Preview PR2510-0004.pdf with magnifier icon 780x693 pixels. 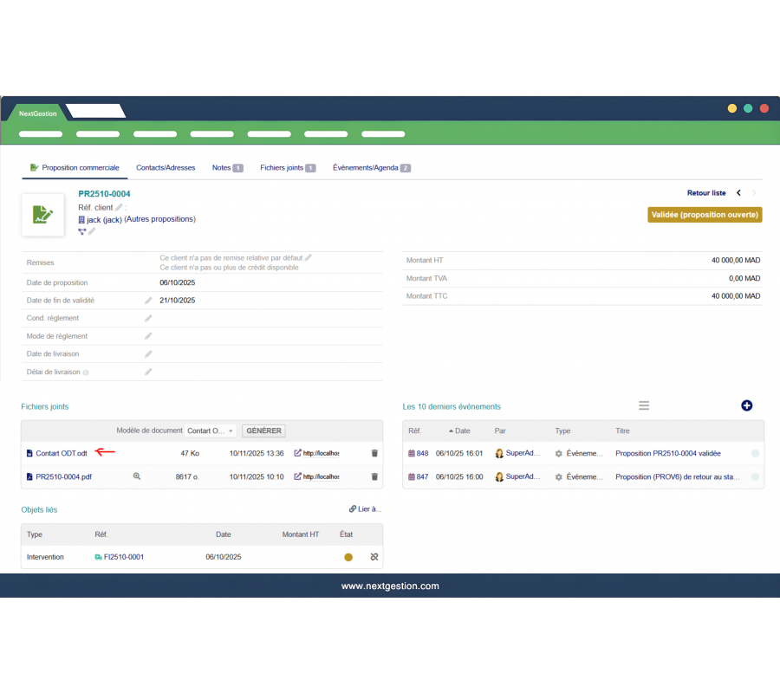click(136, 476)
